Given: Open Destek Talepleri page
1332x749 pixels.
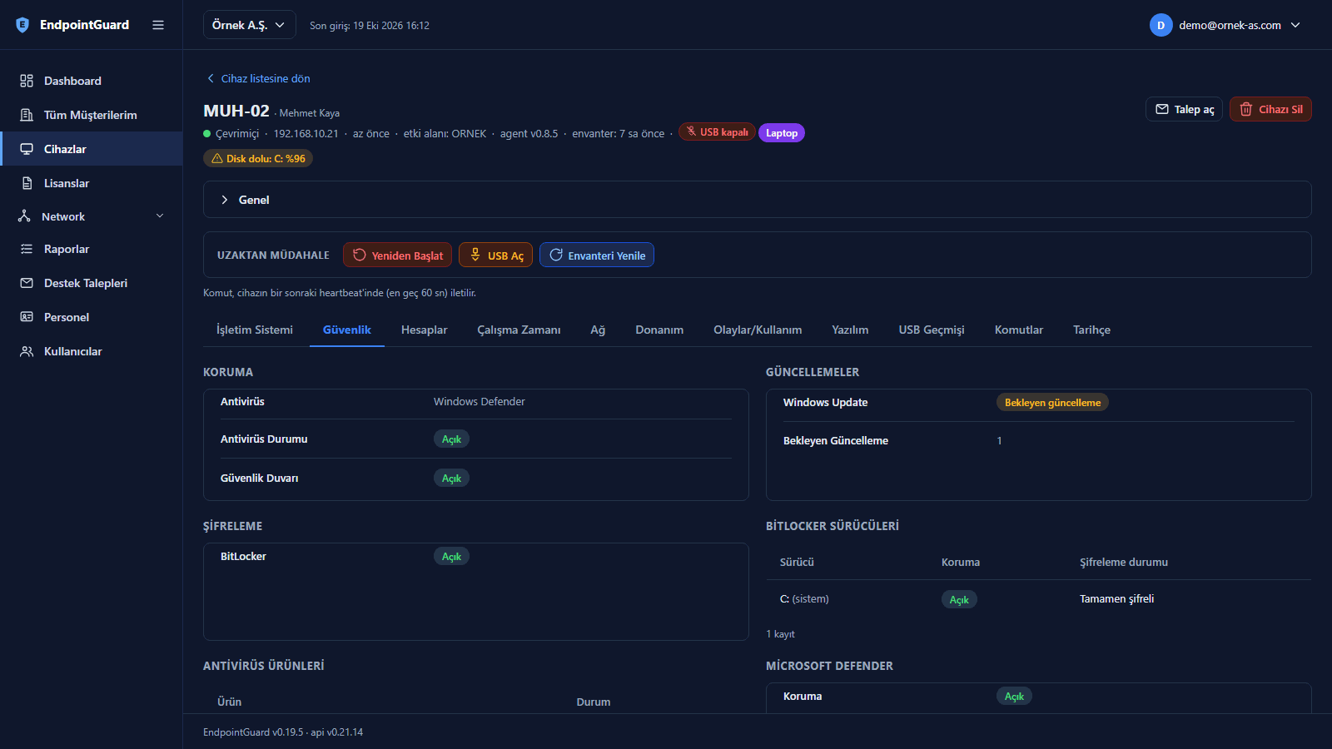Looking at the screenshot, I should [x=92, y=283].
